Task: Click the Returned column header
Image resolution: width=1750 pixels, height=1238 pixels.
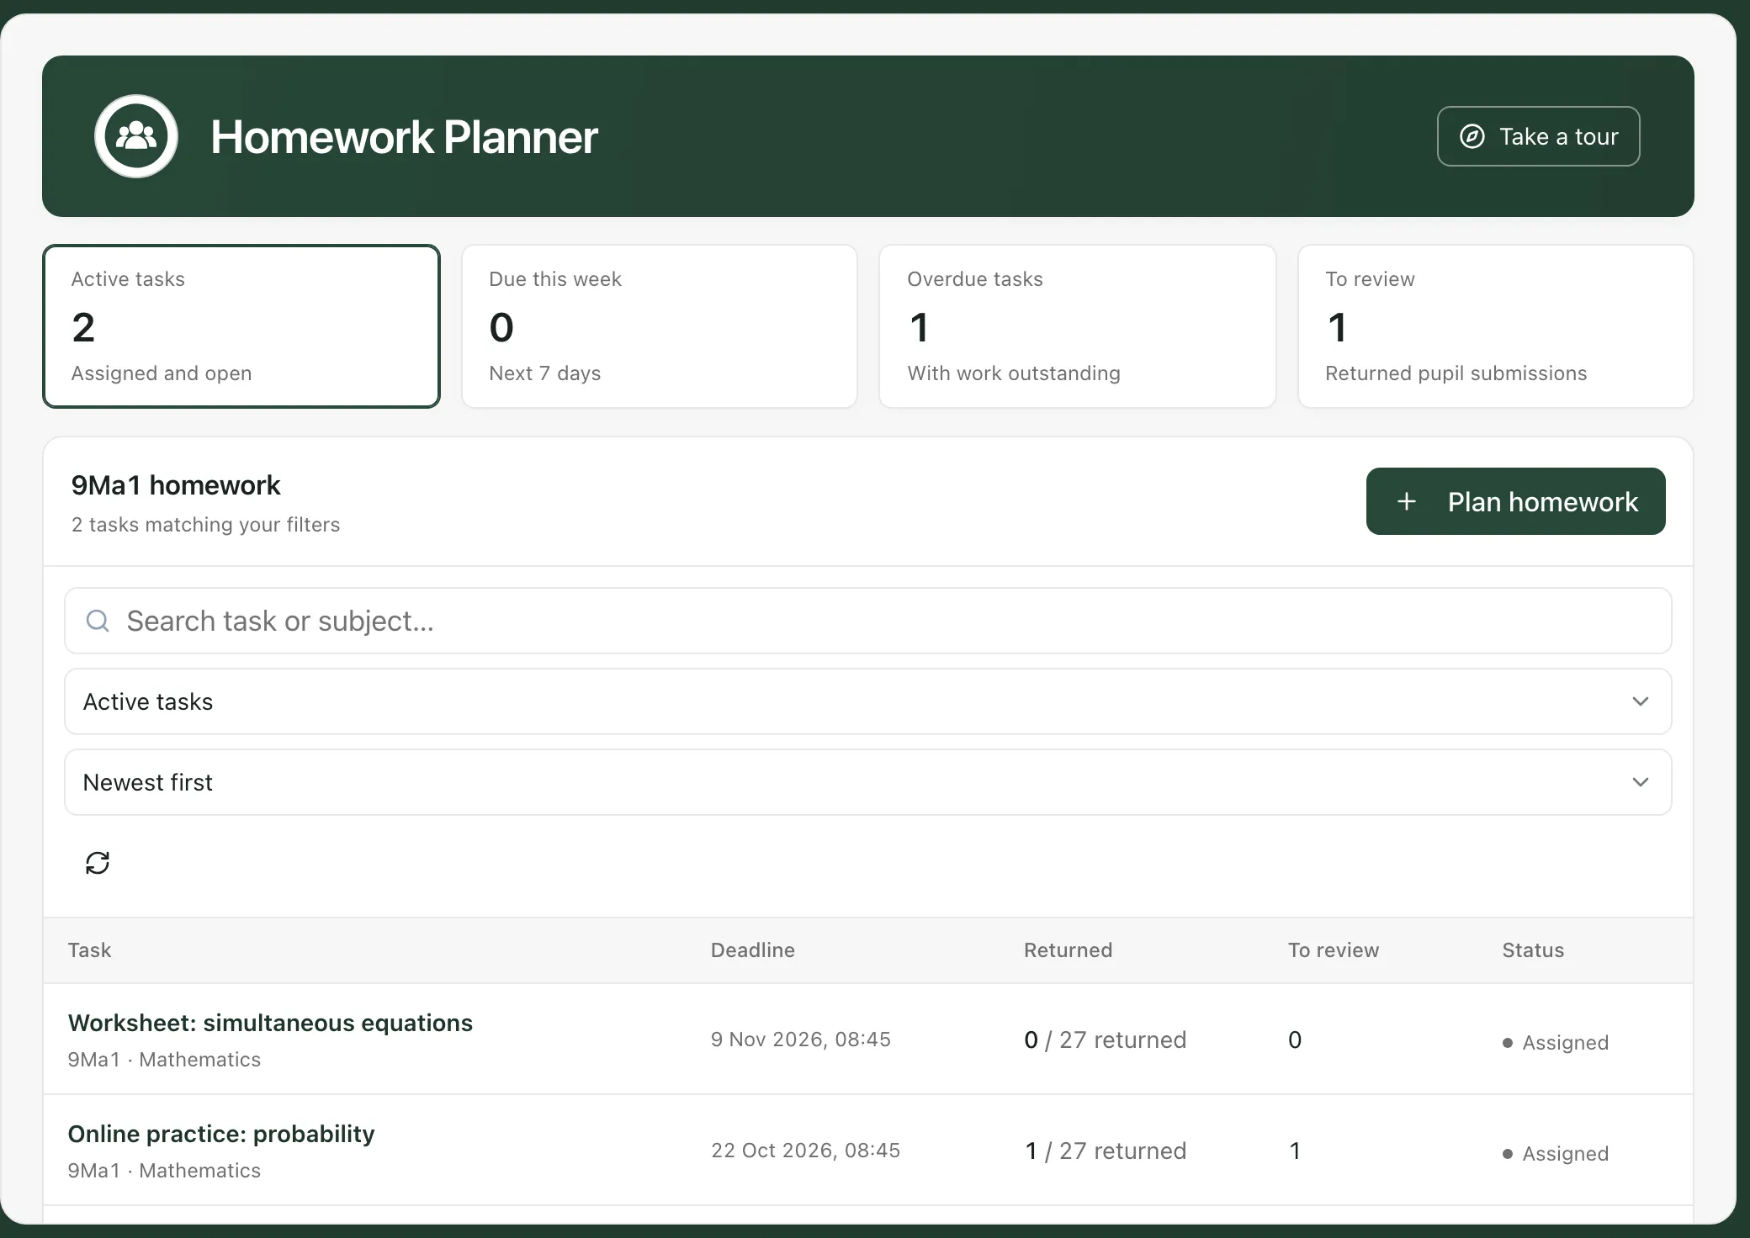Action: pyautogui.click(x=1068, y=950)
